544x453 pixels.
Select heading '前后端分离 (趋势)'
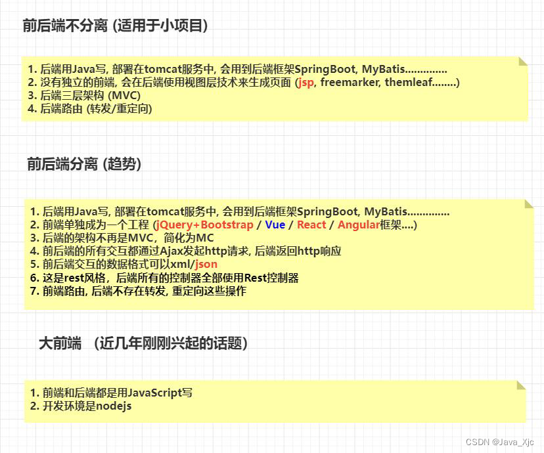84,164
